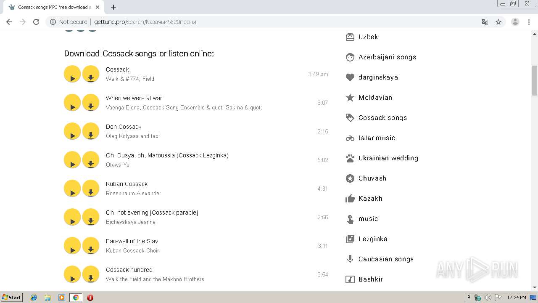Screen dimensions: 538x303
Task: Open tatar music category
Action: (377, 138)
